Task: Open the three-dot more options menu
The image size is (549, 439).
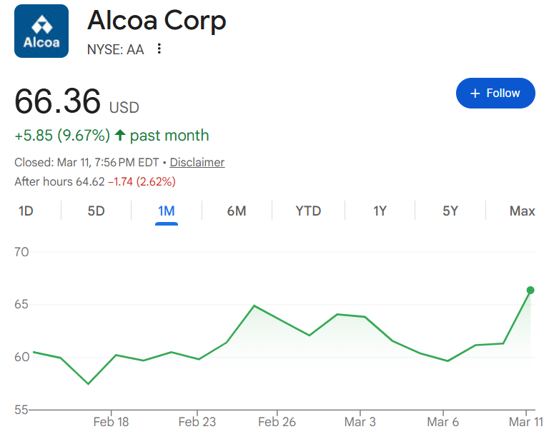Action: point(159,49)
